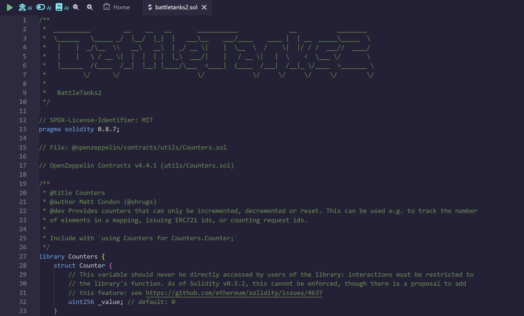Zoom in the editor font size

tap(90, 7)
